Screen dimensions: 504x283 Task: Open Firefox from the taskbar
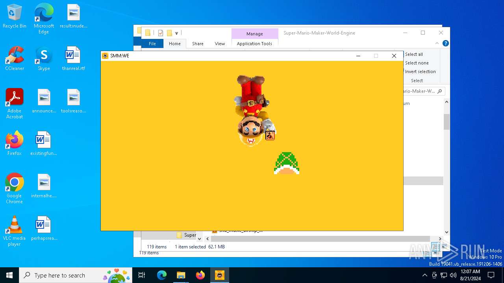coord(200,275)
